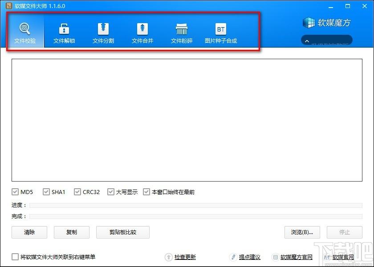Click the 复制 copy button

(72, 232)
